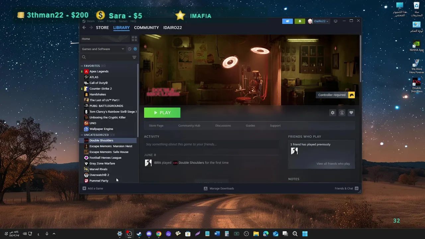This screenshot has width=425, height=239.
Task: Open game settings gear icon
Action: (x=332, y=113)
